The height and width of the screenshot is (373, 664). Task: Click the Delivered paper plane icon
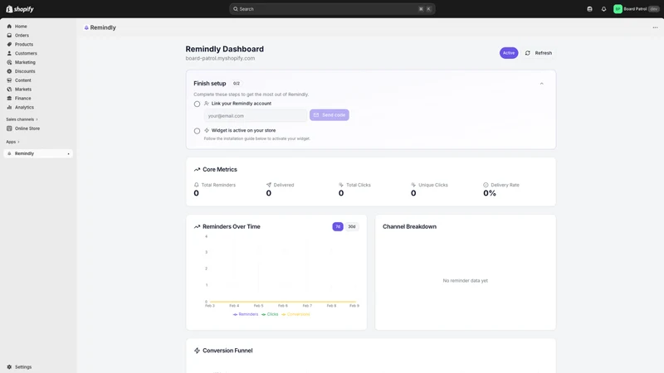[268, 185]
